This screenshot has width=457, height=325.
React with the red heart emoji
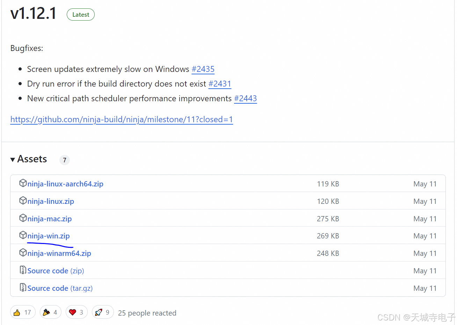(x=77, y=312)
